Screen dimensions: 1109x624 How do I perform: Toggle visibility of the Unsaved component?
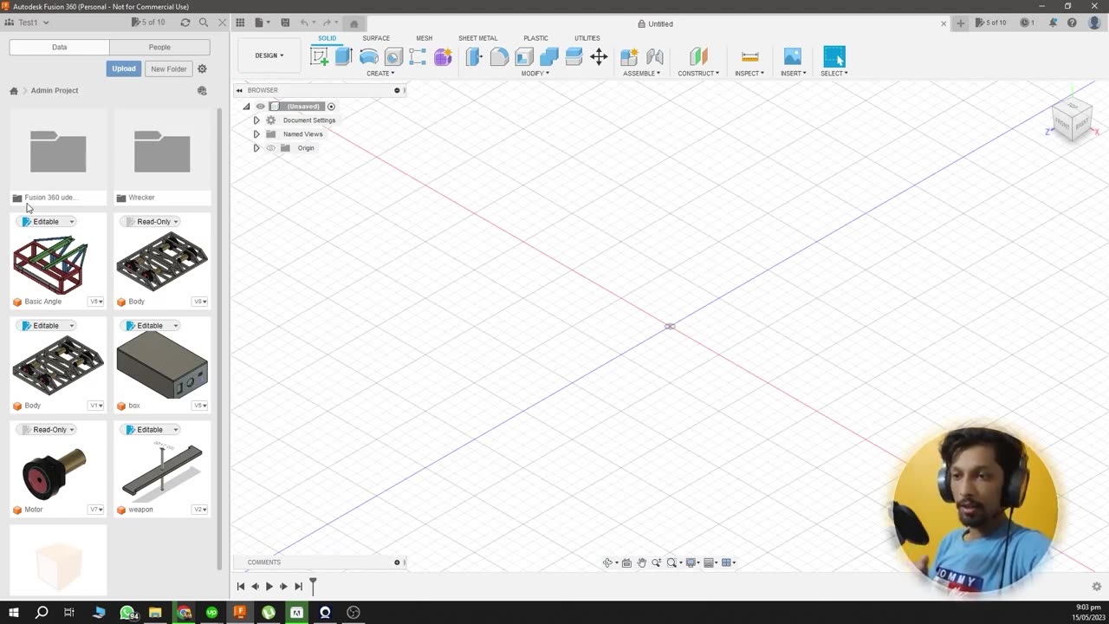(260, 107)
